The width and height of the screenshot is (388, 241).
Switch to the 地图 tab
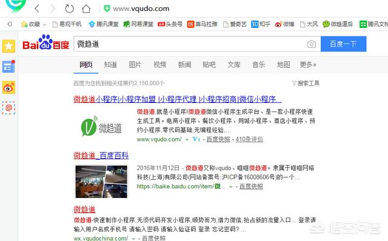click(x=283, y=65)
